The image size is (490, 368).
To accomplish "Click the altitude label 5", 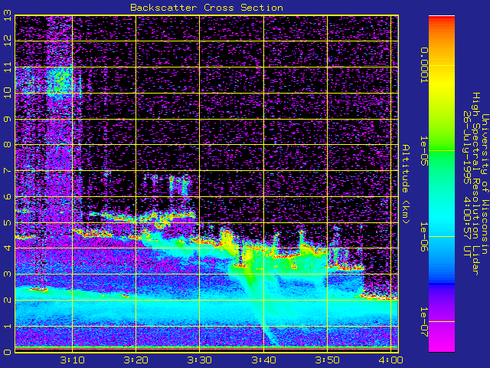I will click(x=7, y=222).
